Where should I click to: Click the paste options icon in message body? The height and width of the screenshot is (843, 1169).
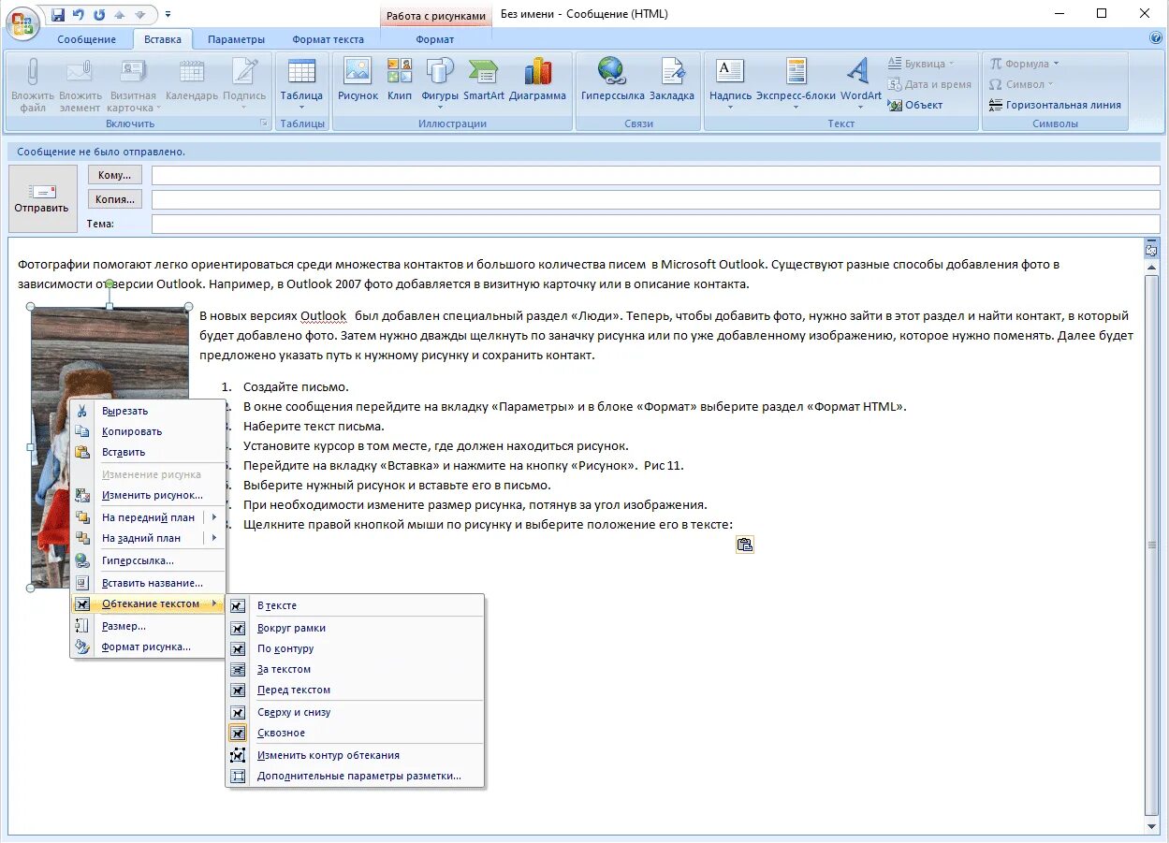pyautogui.click(x=745, y=545)
